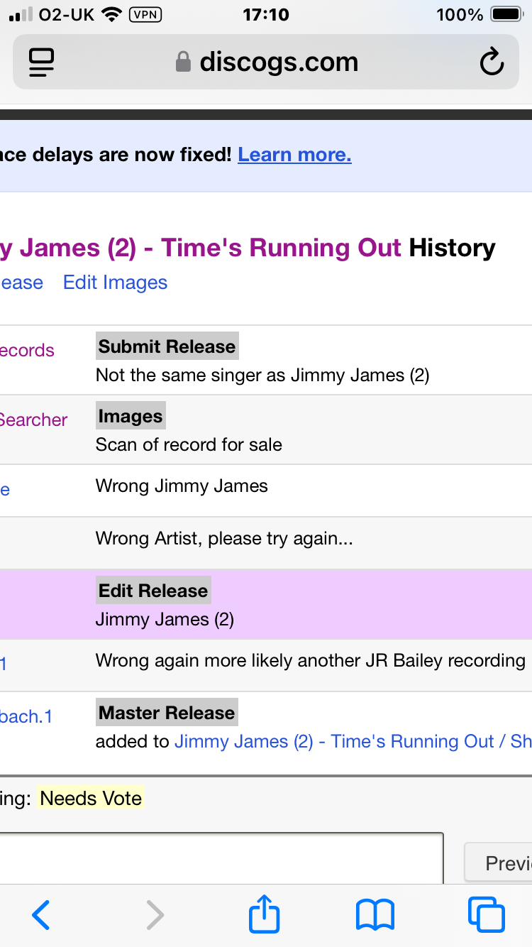Image resolution: width=532 pixels, height=947 pixels.
Task: Tap the padlock icon beside discogs.com
Action: click(183, 62)
